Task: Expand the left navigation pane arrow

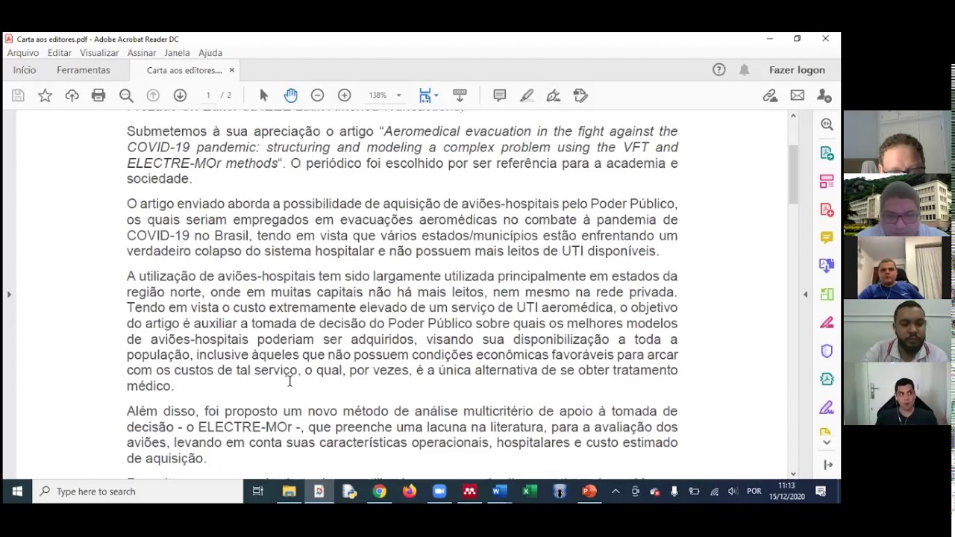Action: 9,295
